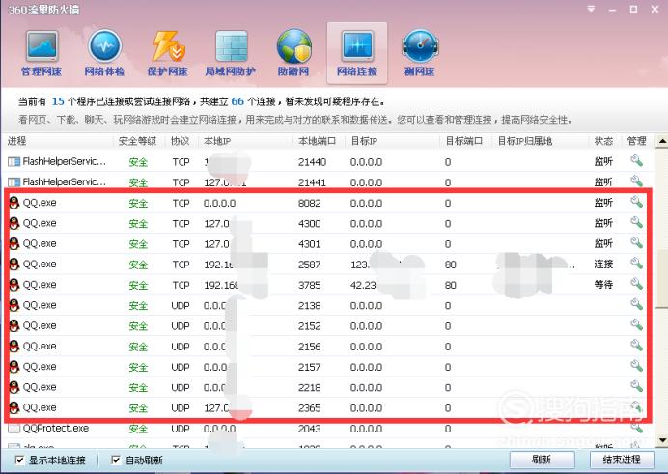Click local port value 8082
The width and height of the screenshot is (668, 474).
309,203
